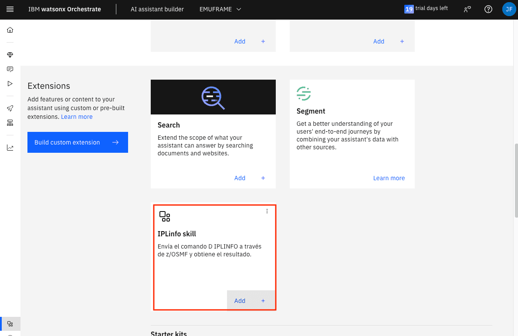
Task: Open Publish rocket icon in sidebar
Action: click(x=10, y=108)
